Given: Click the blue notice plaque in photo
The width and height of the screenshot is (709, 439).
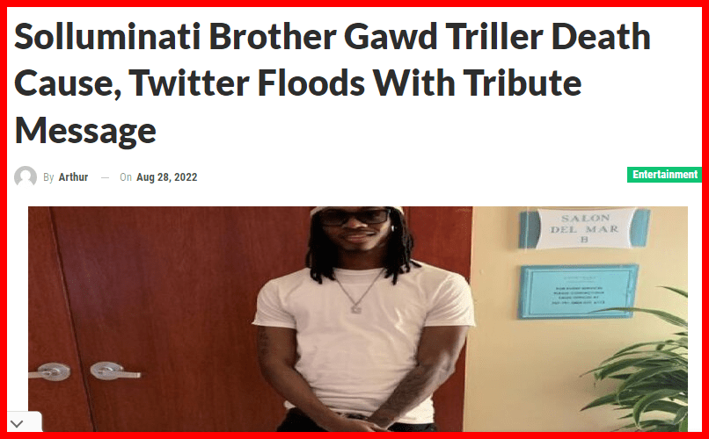Looking at the screenshot, I should pos(578,291).
